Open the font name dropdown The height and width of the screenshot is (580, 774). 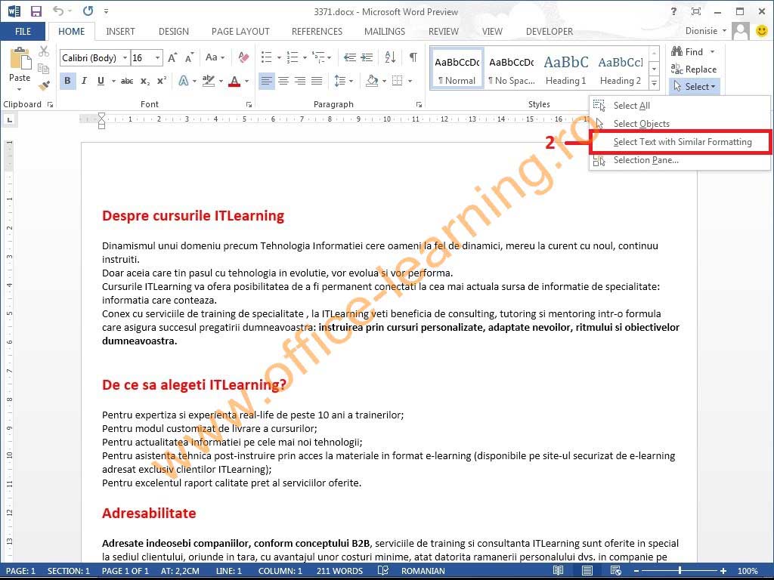(125, 57)
